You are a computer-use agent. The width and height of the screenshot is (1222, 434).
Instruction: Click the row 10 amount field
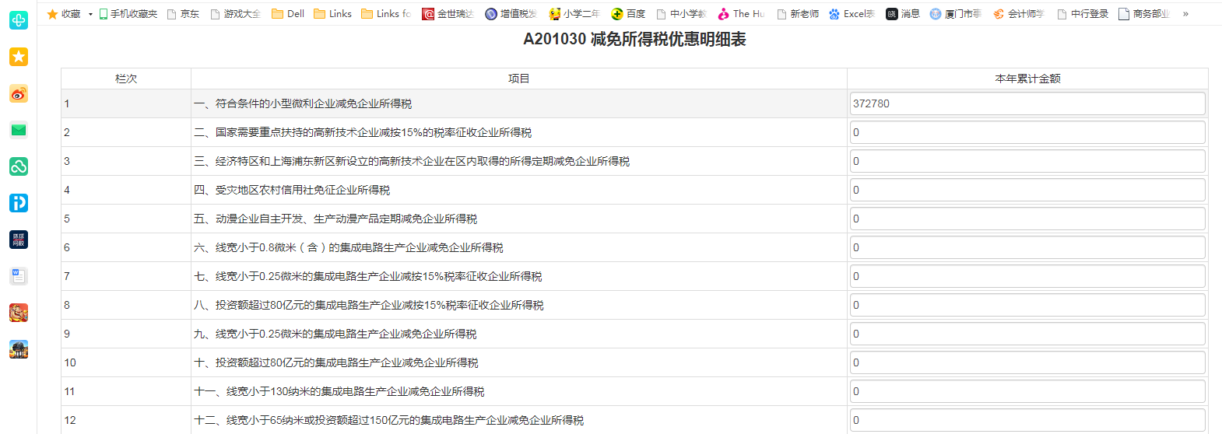point(1027,362)
